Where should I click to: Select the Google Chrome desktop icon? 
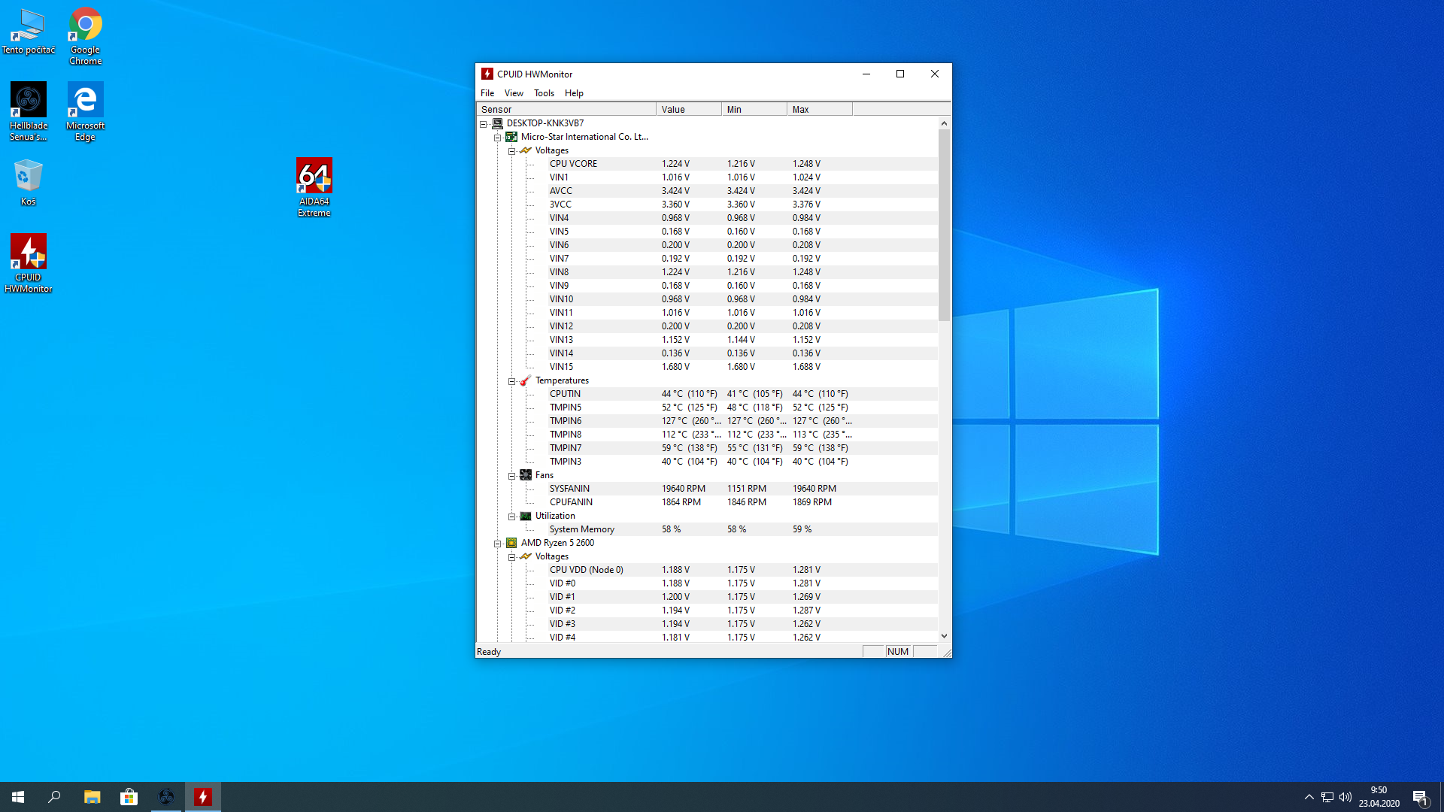(85, 35)
